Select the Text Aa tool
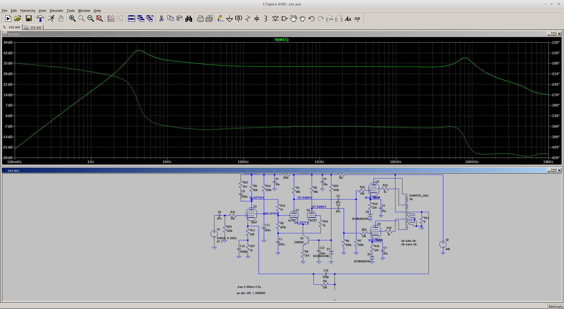 pos(348,19)
